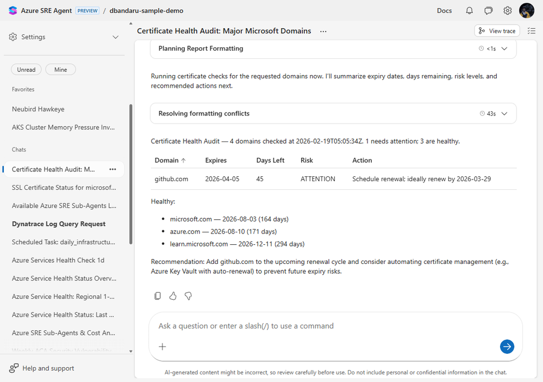
Task: Copy the response with the copy icon
Action: tap(158, 295)
